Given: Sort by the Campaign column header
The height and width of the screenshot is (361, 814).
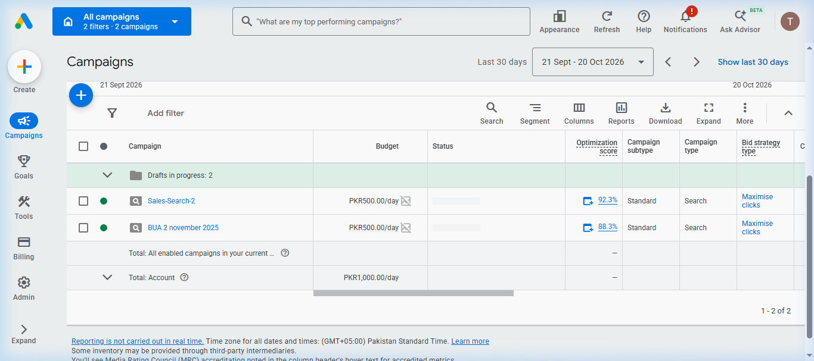Looking at the screenshot, I should click(145, 146).
